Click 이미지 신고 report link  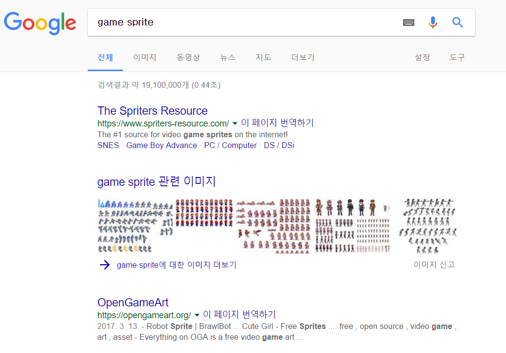point(434,265)
